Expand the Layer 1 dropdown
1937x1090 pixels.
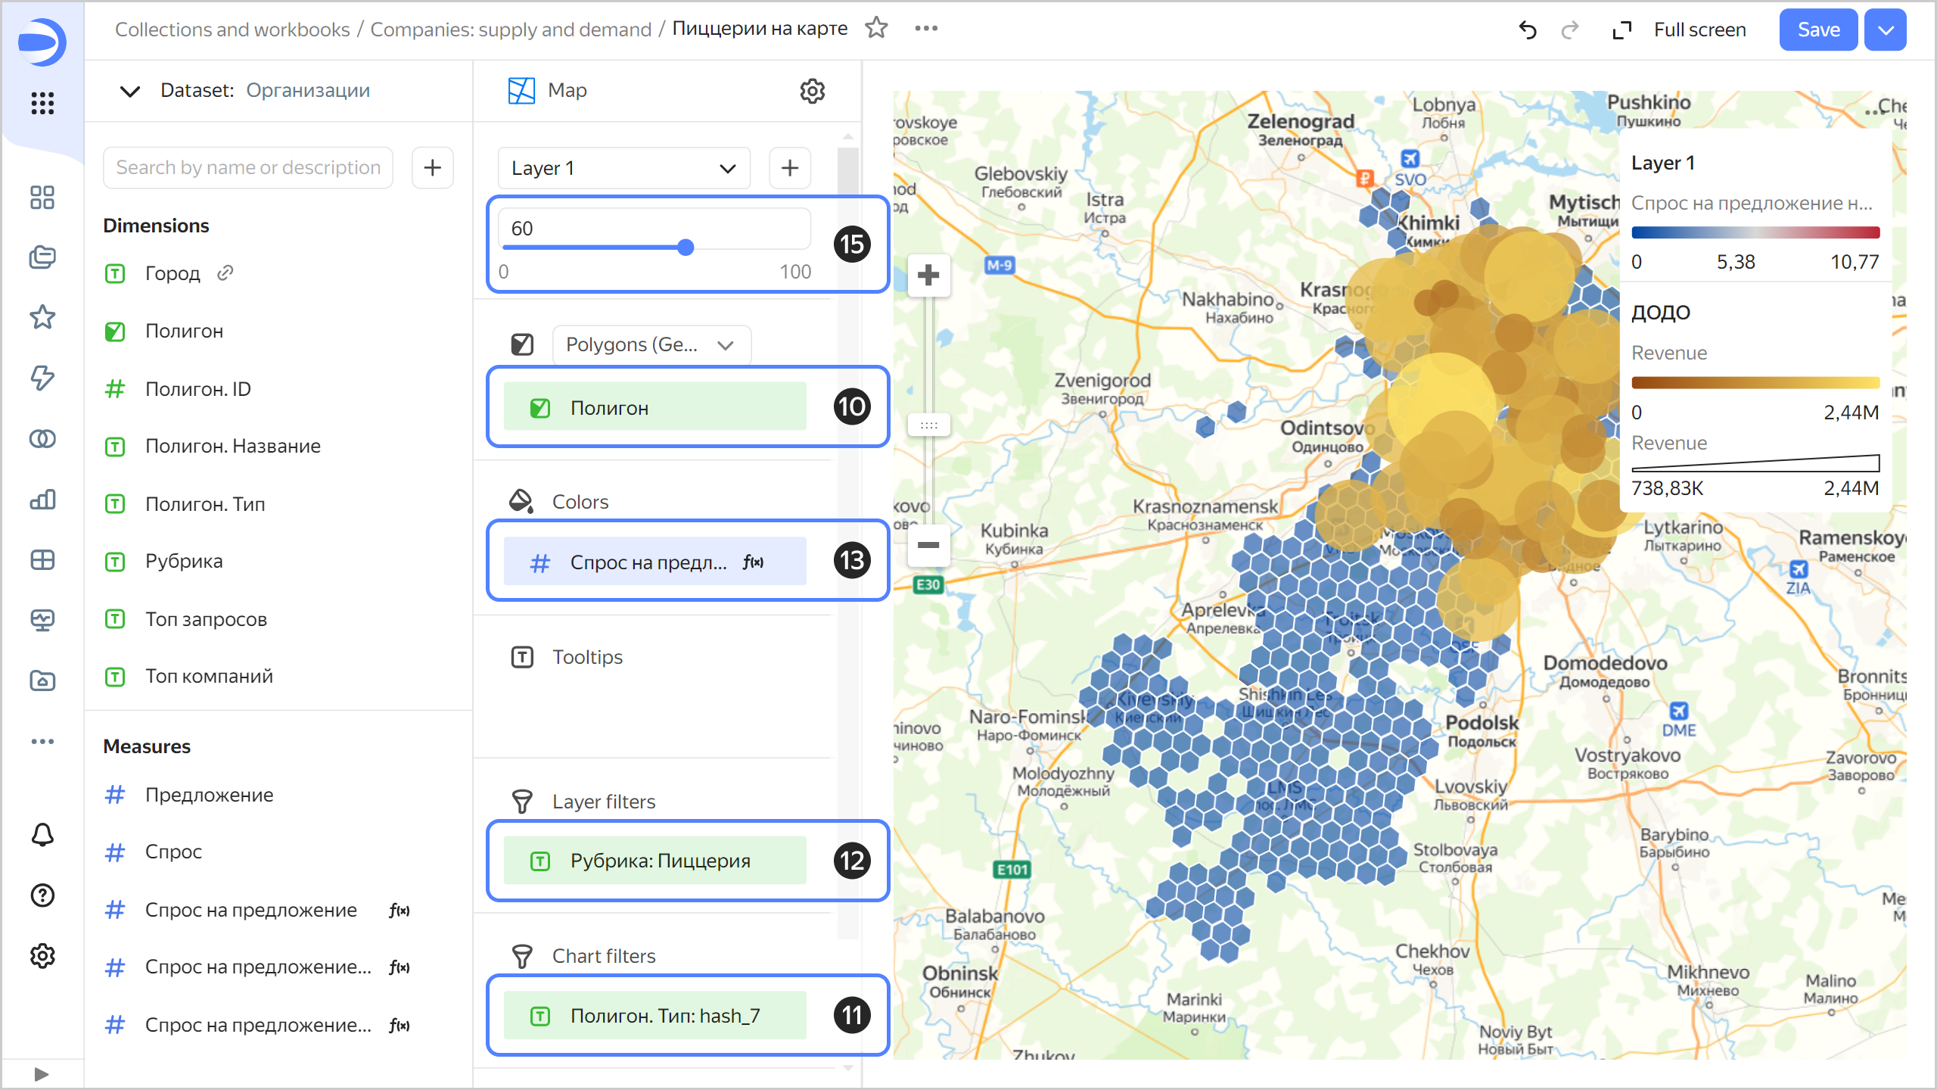tap(623, 168)
